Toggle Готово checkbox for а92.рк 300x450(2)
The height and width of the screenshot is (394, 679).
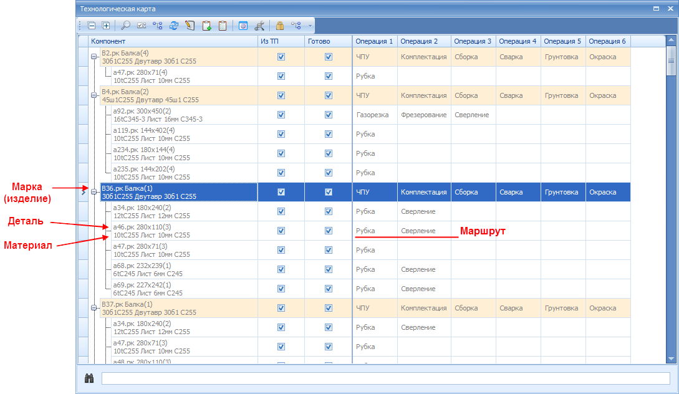click(329, 115)
